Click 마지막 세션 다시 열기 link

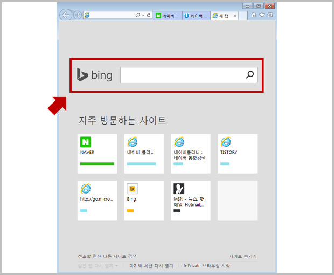[x=151, y=266]
